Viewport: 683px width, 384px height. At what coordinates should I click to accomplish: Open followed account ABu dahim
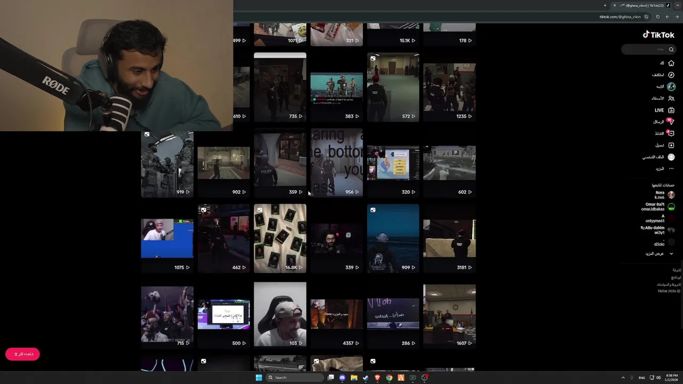coord(658,230)
